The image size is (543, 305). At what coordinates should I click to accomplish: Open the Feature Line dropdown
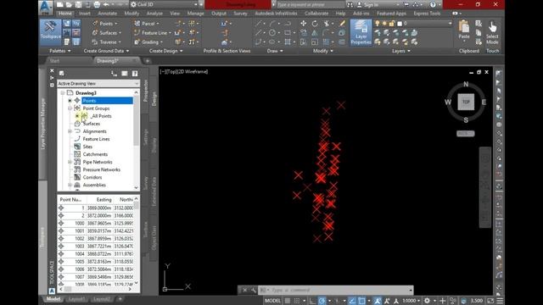click(x=153, y=33)
